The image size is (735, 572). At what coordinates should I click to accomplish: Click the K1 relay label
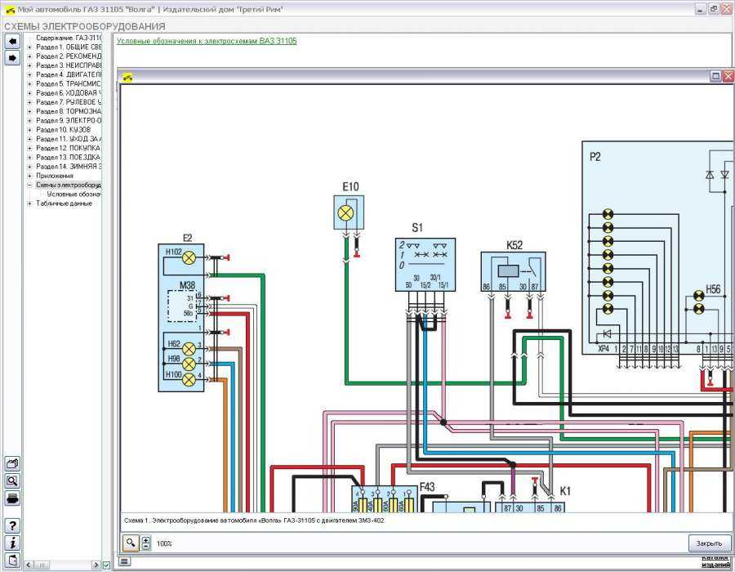tap(565, 491)
